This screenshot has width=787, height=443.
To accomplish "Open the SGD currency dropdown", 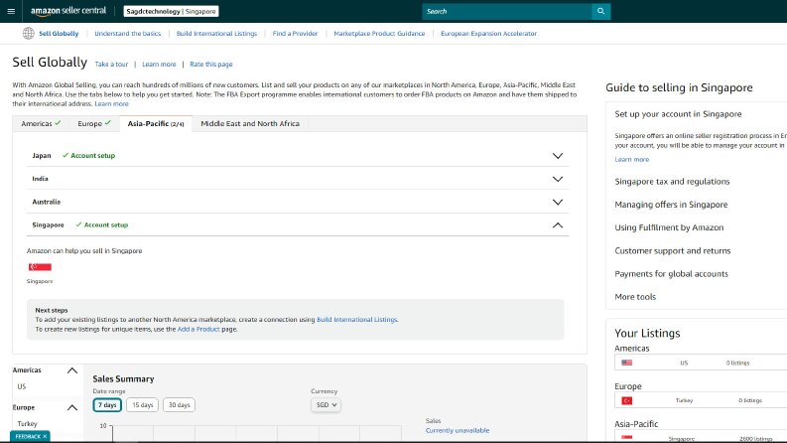I will pos(326,405).
